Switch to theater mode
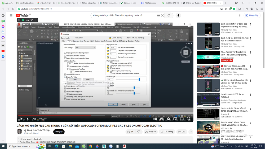 (182, 119)
